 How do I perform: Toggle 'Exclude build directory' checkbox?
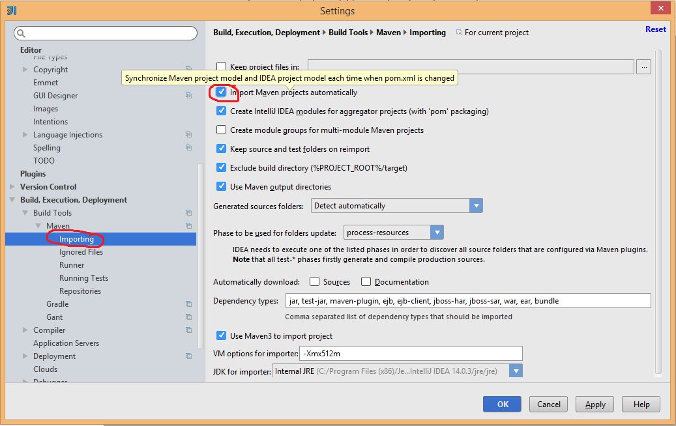click(x=221, y=167)
